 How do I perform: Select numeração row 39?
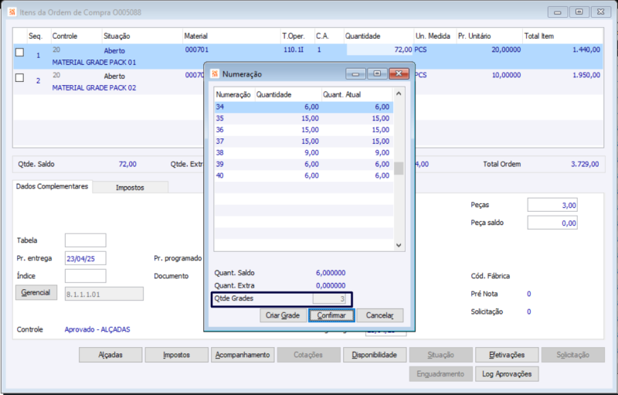[x=304, y=164]
